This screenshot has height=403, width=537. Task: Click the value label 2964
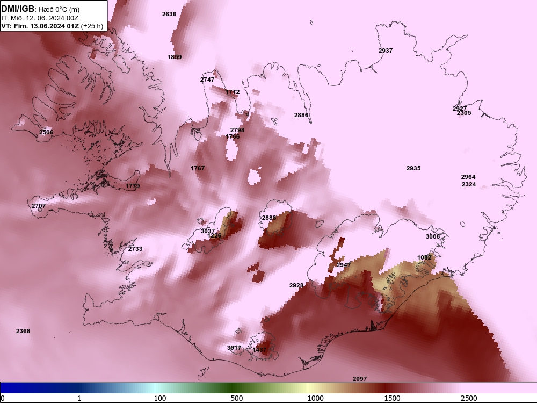pyautogui.click(x=468, y=177)
